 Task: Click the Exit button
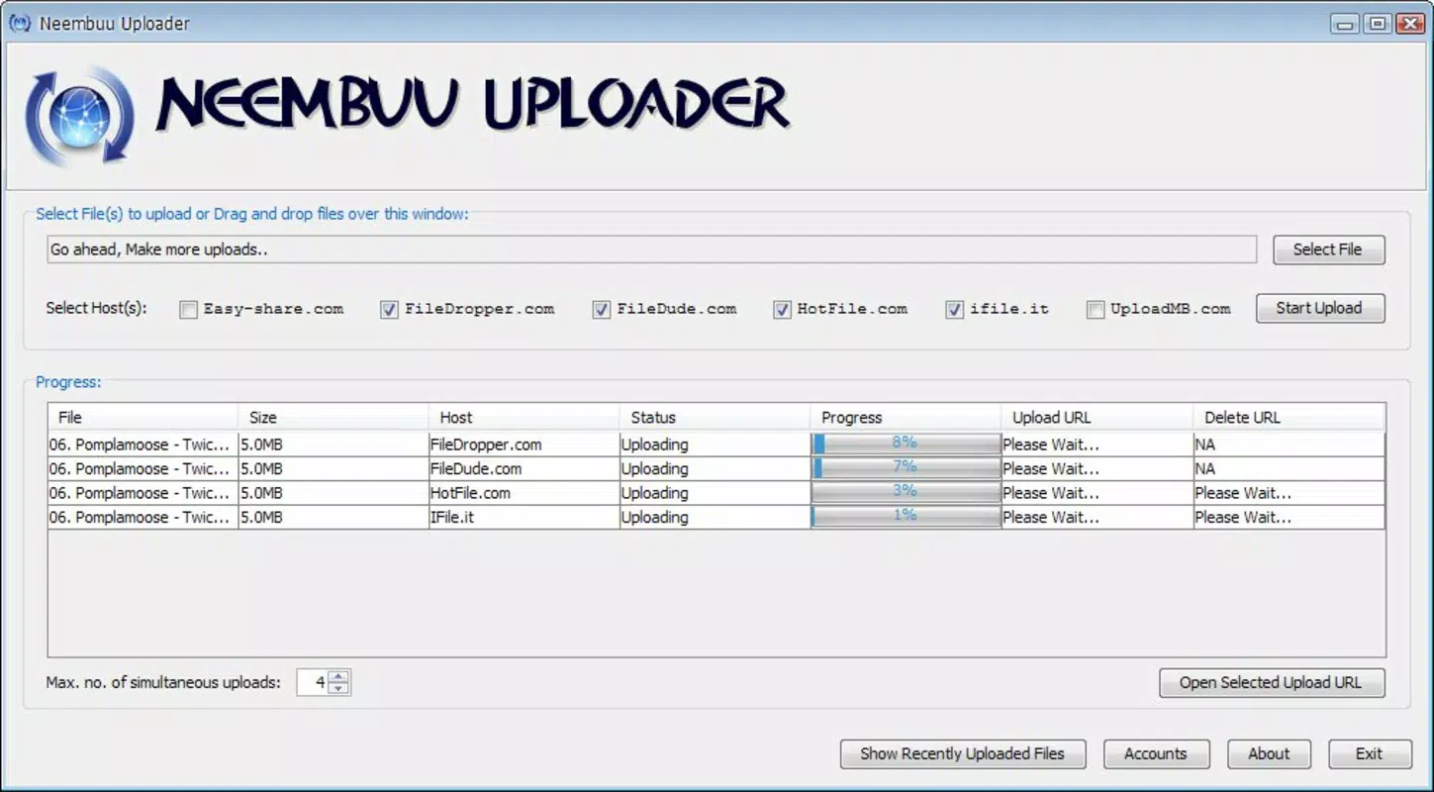pos(1369,753)
